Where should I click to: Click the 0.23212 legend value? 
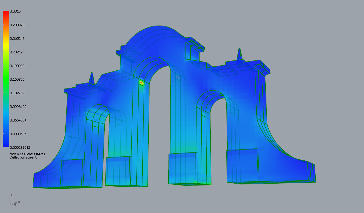point(16,52)
